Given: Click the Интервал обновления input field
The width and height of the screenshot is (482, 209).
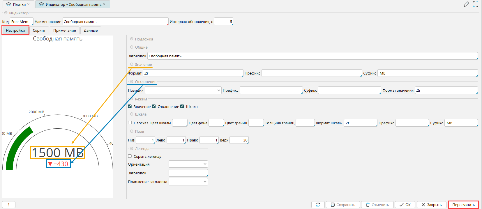Looking at the screenshot, I should (x=223, y=22).
